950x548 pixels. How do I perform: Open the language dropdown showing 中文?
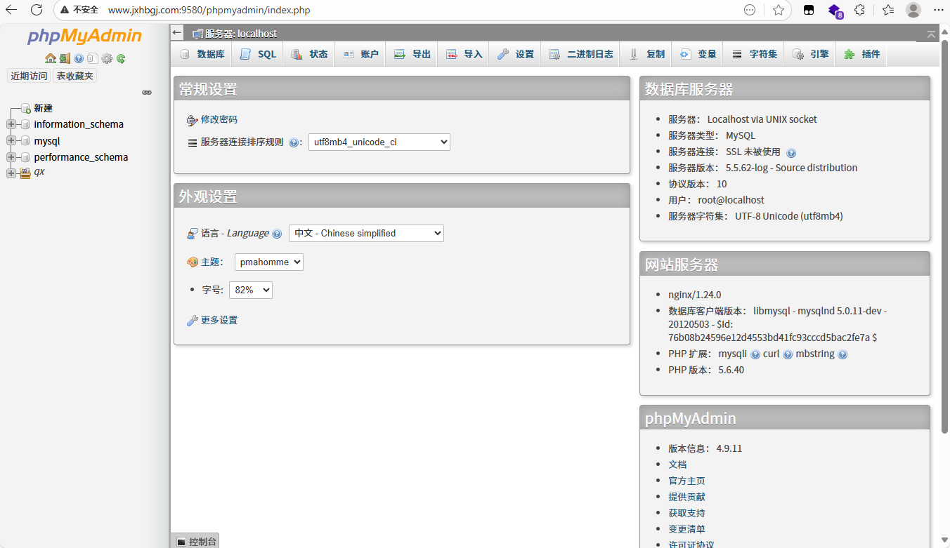coord(366,233)
